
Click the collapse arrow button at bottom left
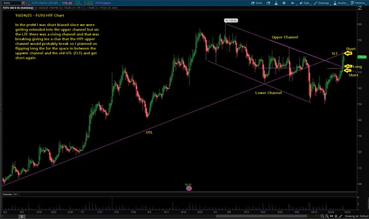(21, 216)
